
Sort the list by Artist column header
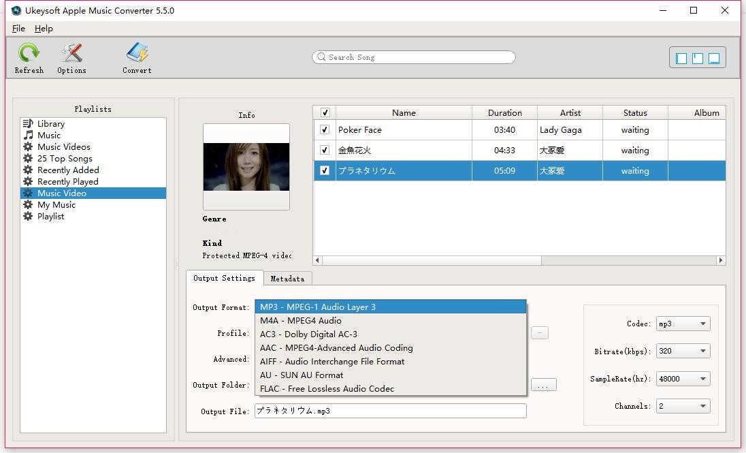[x=570, y=112]
